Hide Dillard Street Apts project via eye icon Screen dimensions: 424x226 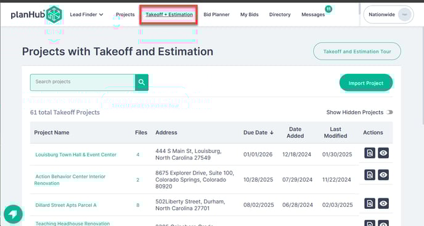tap(383, 203)
